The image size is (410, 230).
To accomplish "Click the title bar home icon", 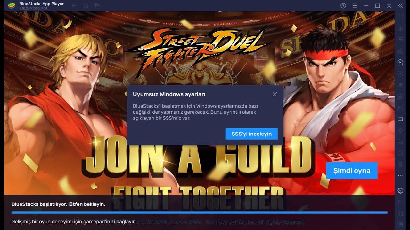I will pos(85,6).
